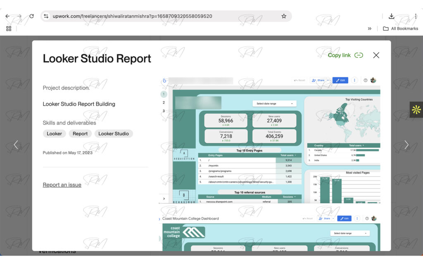
Task: Open the browser three-dot menu
Action: point(416,16)
